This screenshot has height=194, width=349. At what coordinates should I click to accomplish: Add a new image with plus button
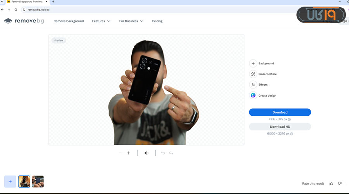coord(10,181)
